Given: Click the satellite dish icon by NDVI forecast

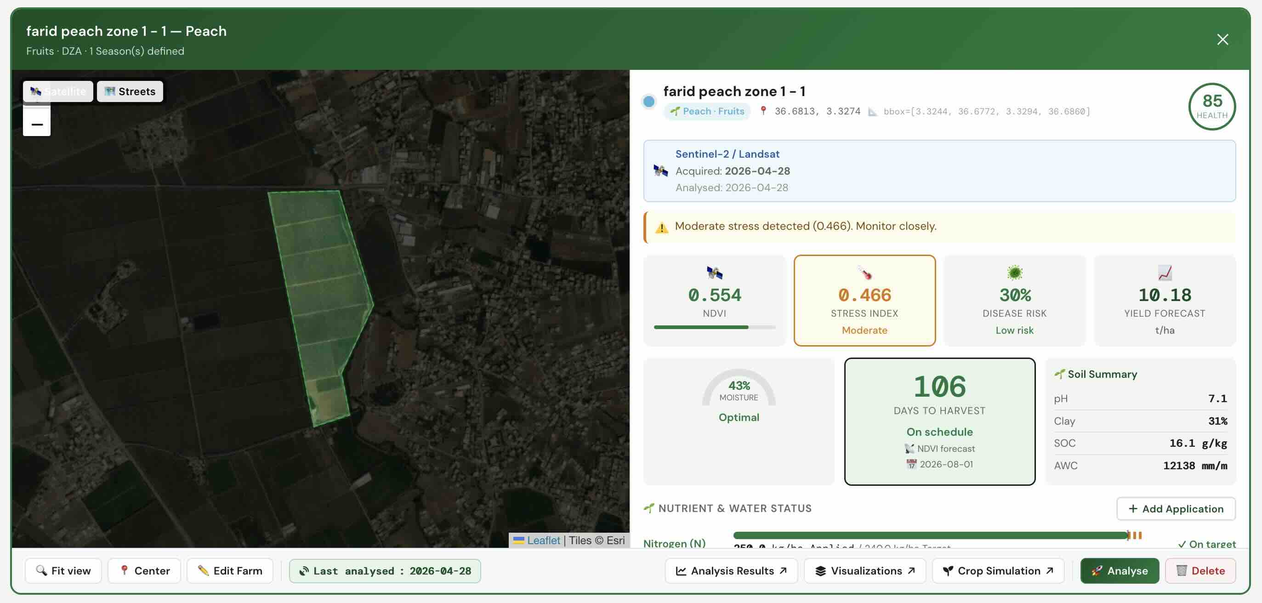Looking at the screenshot, I should pyautogui.click(x=909, y=448).
